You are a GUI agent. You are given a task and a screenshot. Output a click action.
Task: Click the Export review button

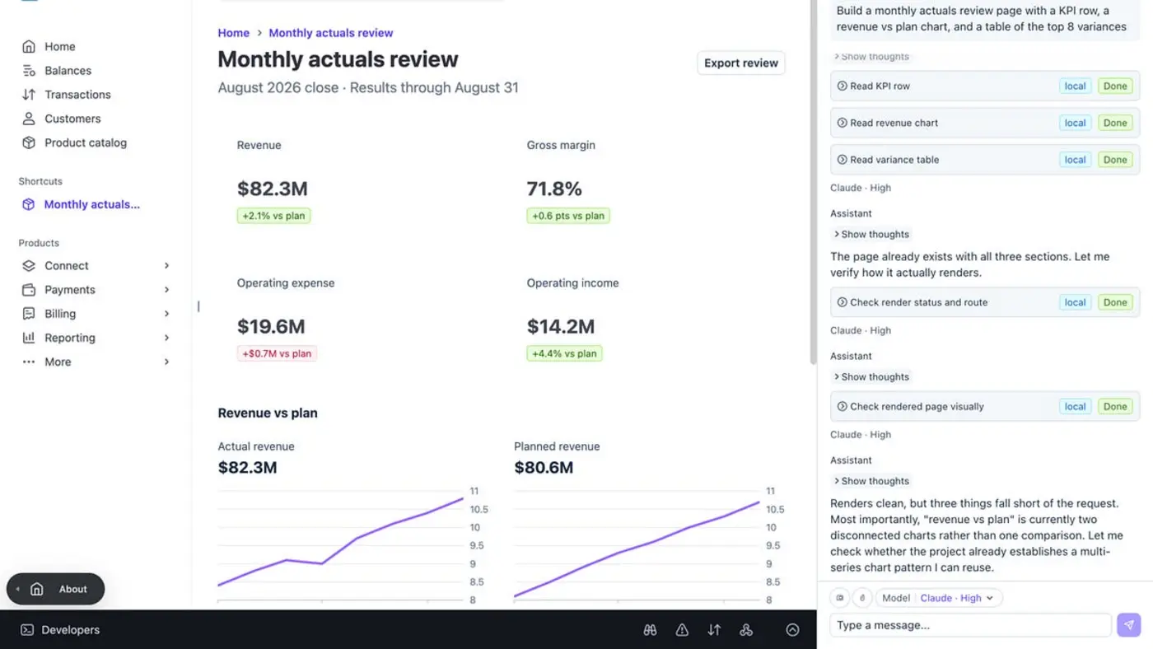(741, 63)
